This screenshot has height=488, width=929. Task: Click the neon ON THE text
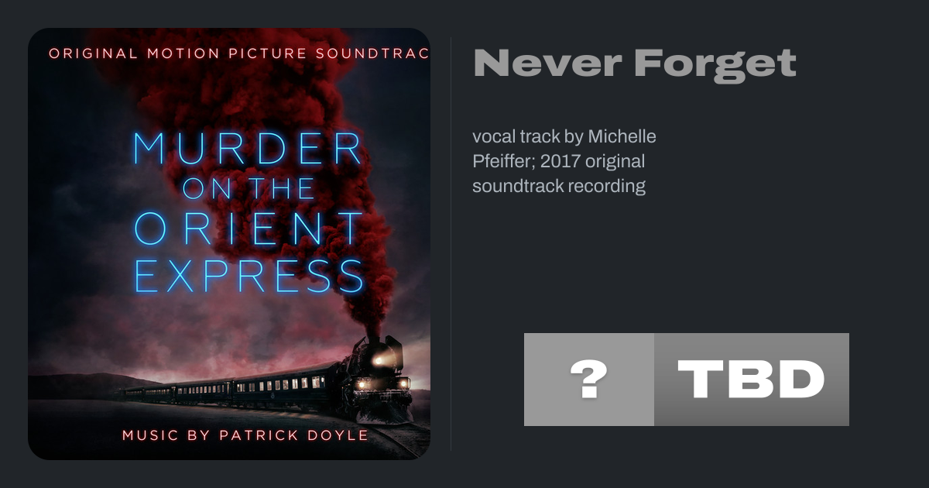[249, 188]
